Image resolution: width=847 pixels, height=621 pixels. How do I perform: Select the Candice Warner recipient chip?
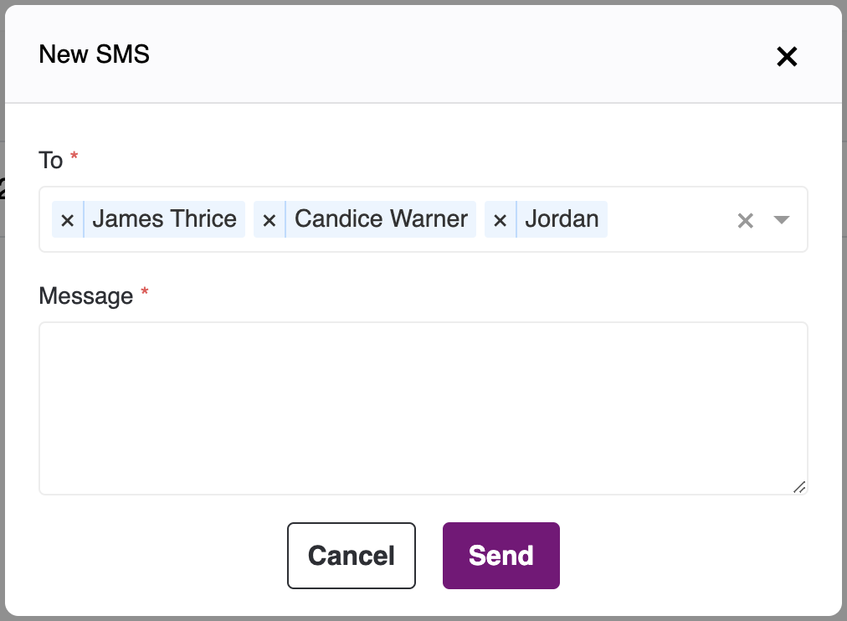pos(381,219)
